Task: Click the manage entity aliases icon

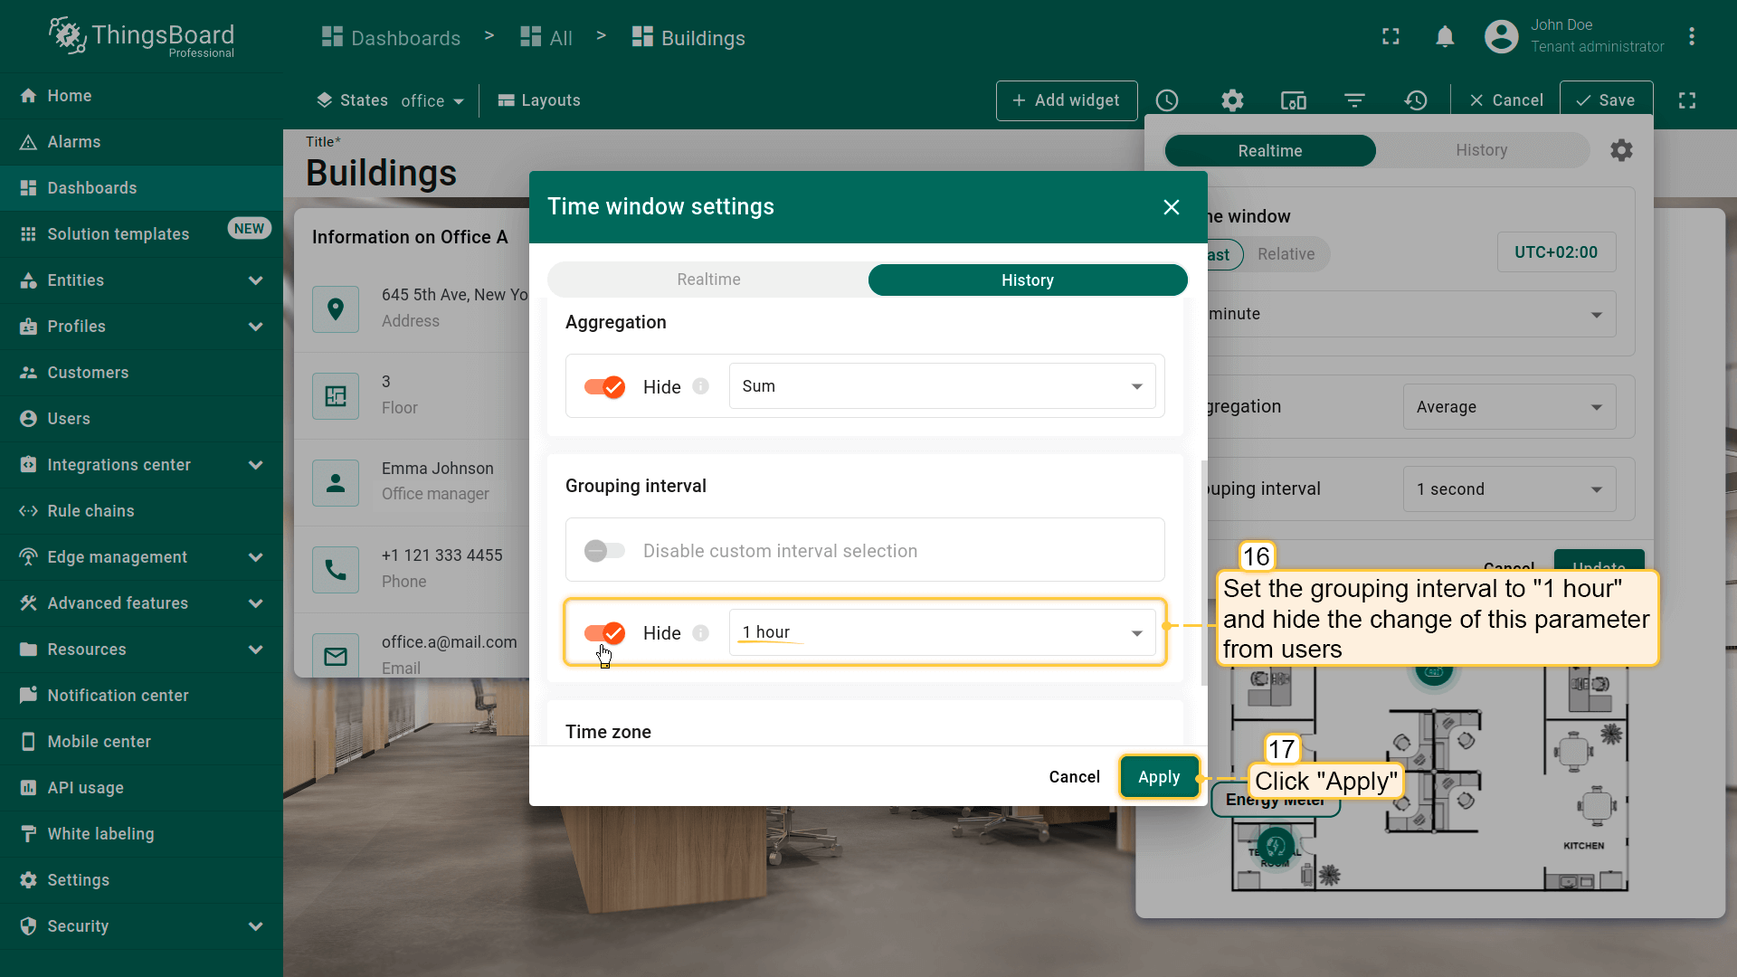Action: pos(1293,100)
